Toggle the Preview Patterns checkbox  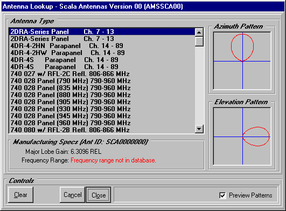(222, 195)
